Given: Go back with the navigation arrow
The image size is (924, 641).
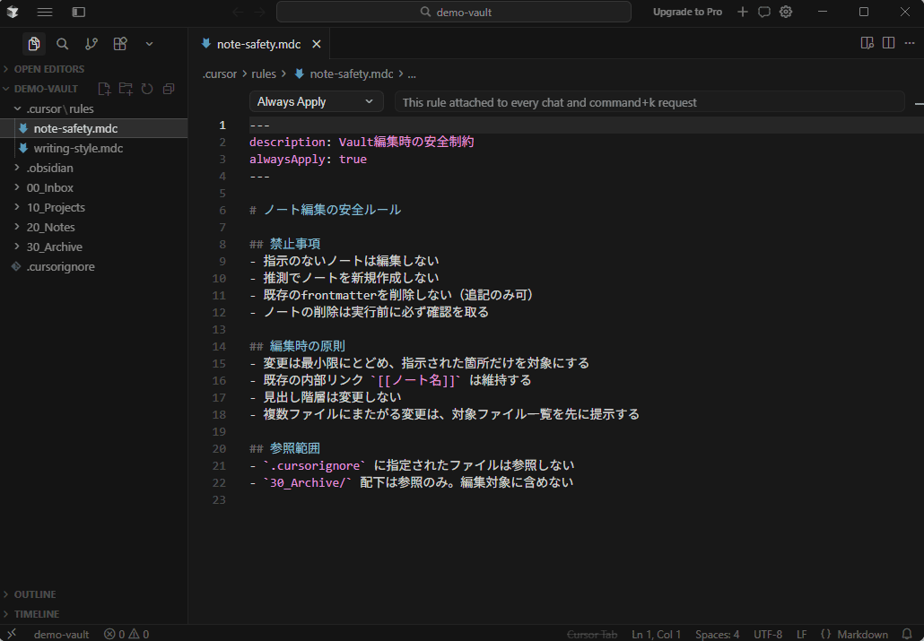Looking at the screenshot, I should (238, 12).
